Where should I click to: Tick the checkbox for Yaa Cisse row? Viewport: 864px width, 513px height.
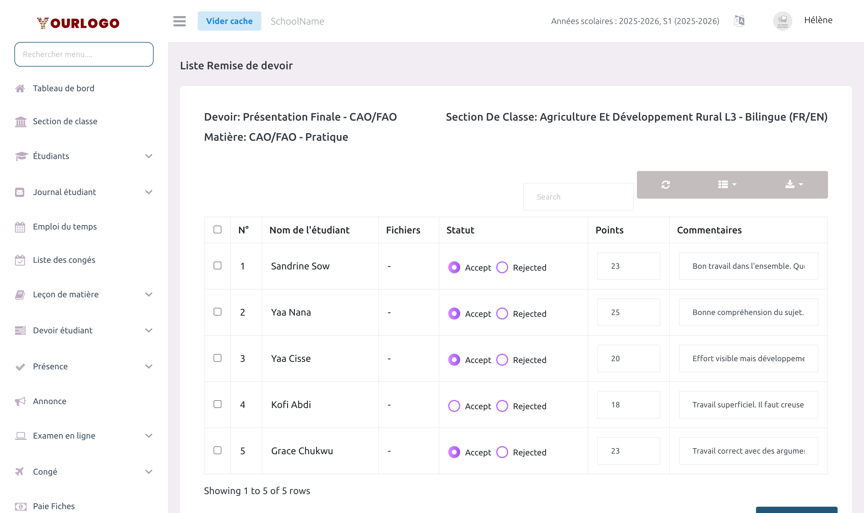217,358
